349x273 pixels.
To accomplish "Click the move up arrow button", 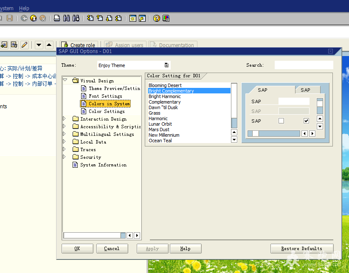I will coord(49,45).
